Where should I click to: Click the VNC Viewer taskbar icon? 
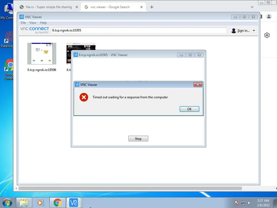point(74,203)
